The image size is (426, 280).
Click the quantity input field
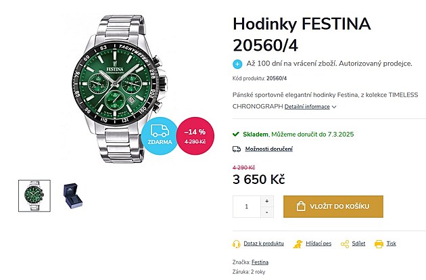pyautogui.click(x=247, y=207)
